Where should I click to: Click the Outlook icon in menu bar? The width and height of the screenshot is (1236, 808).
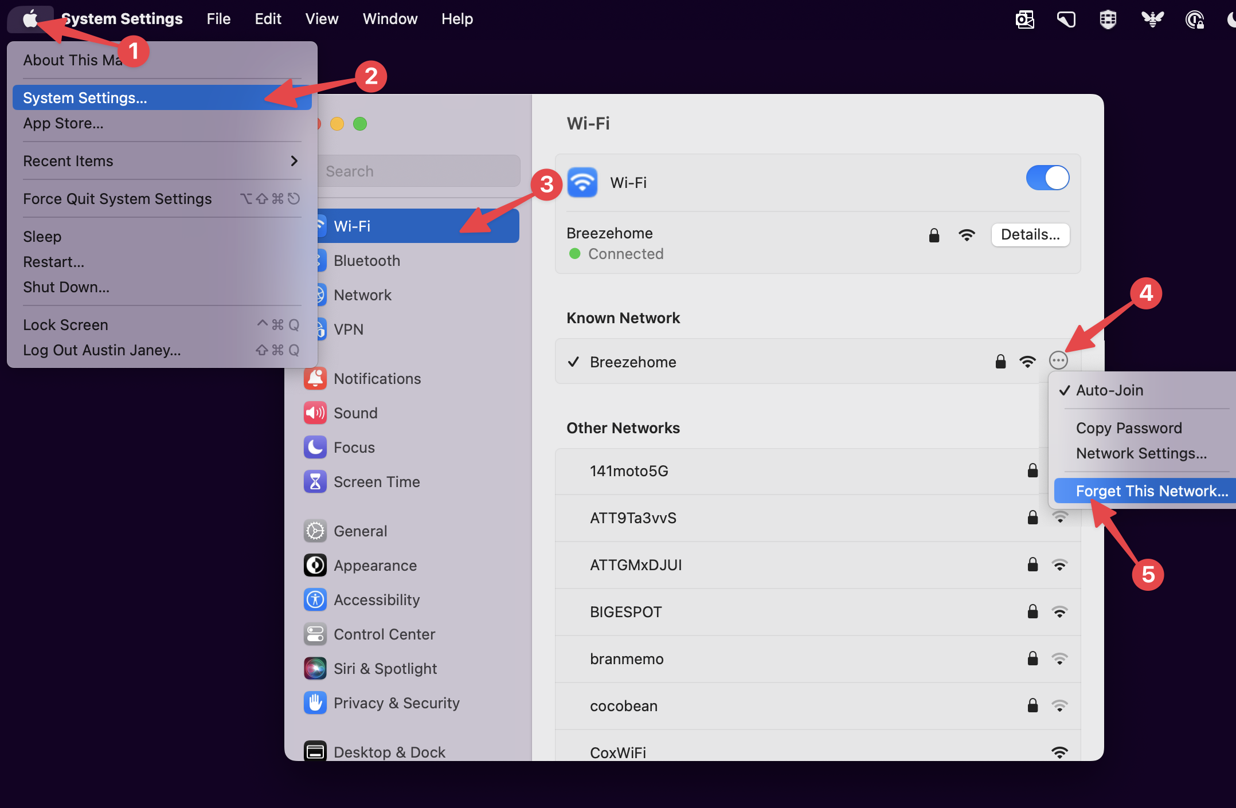[x=1024, y=19]
